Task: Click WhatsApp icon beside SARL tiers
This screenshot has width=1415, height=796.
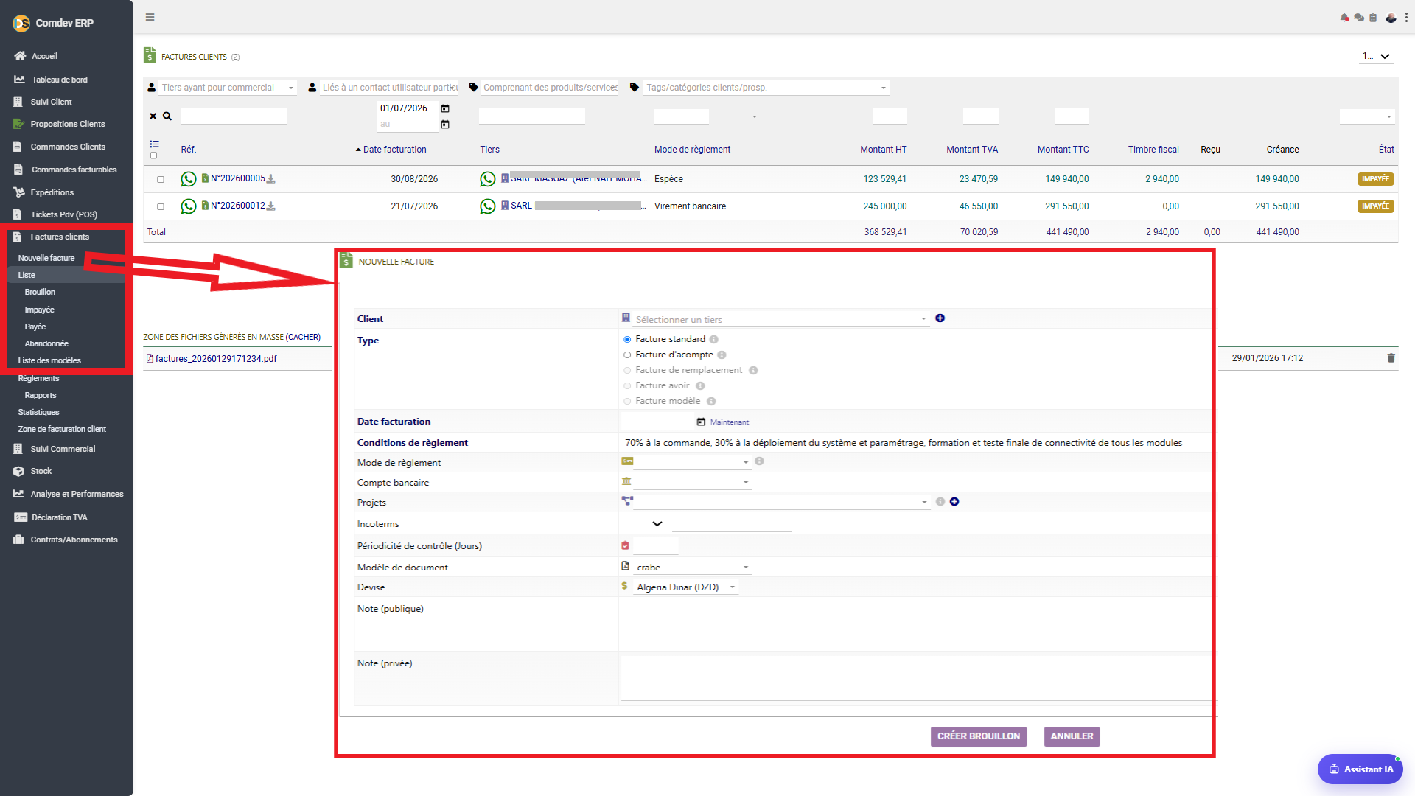Action: (x=488, y=206)
